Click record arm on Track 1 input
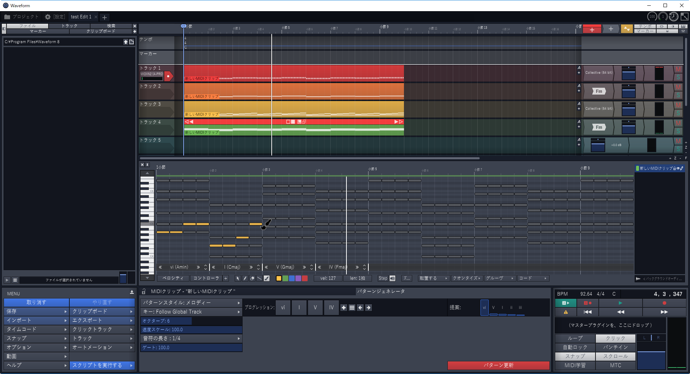Screen dimensions: 690x374 tap(168, 76)
